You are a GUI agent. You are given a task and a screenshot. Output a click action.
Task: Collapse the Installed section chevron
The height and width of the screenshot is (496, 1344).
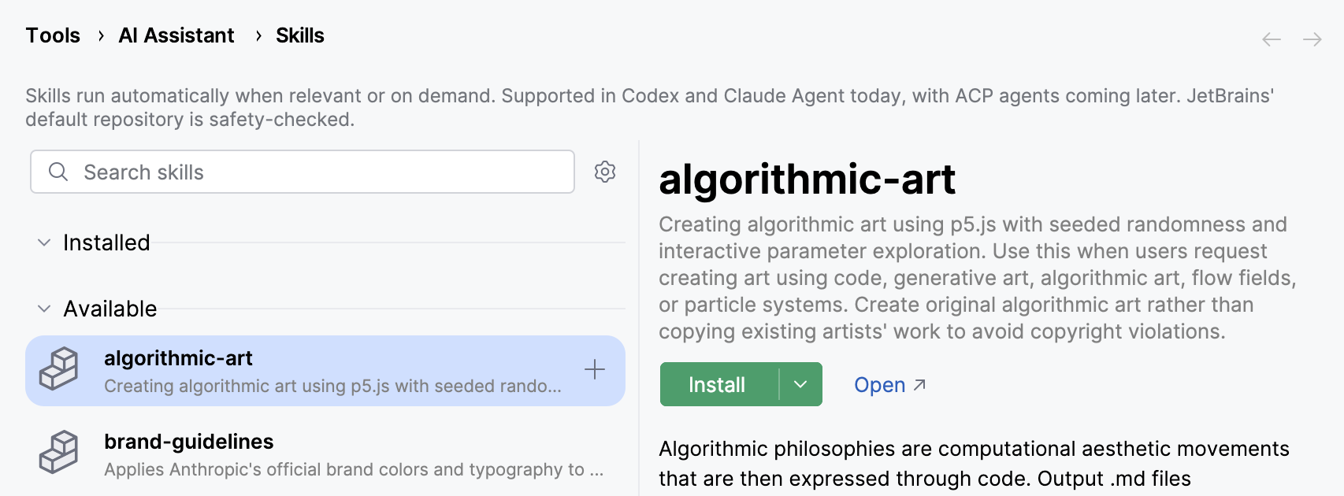(x=44, y=242)
